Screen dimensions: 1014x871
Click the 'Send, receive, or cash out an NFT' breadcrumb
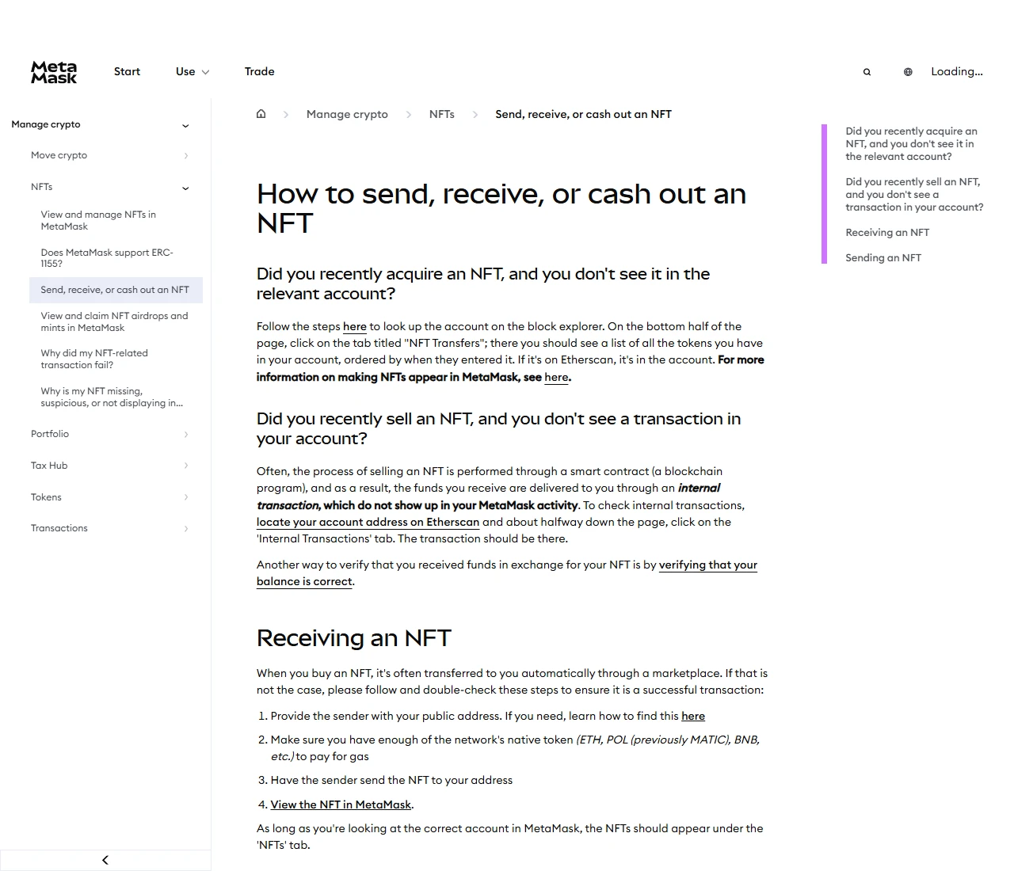583,114
